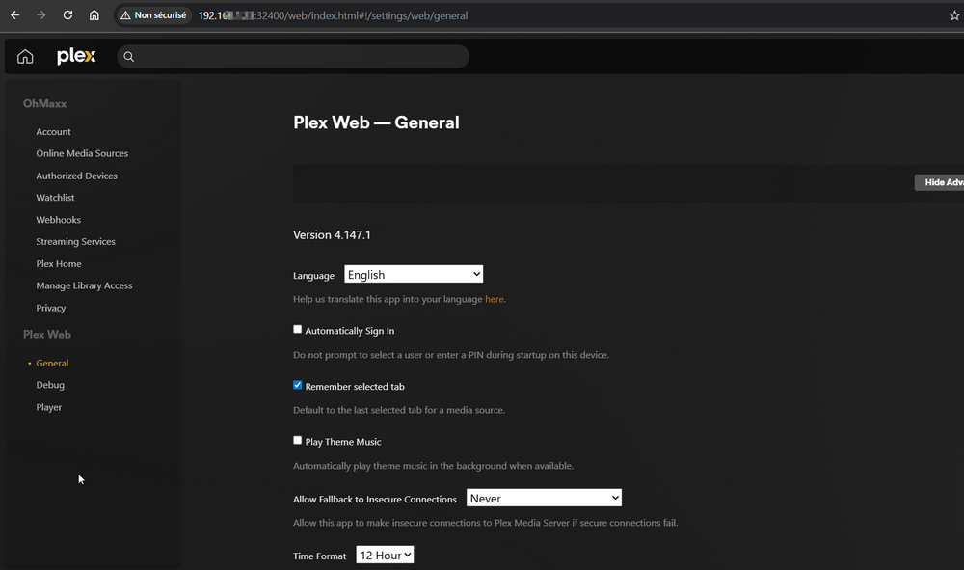Bookmark this page with the star icon
The height and width of the screenshot is (570, 964).
click(954, 15)
